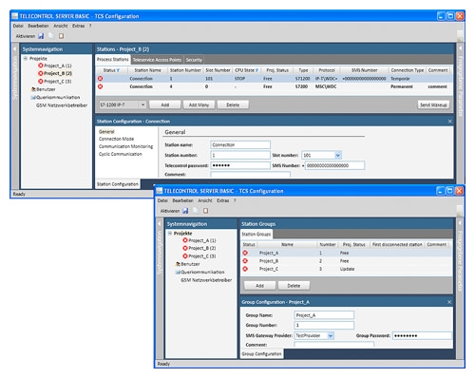Image resolution: width=475 pixels, height=378 pixels.
Task: Click Aktivieren in Station Groups window toolbar
Action: [x=170, y=211]
